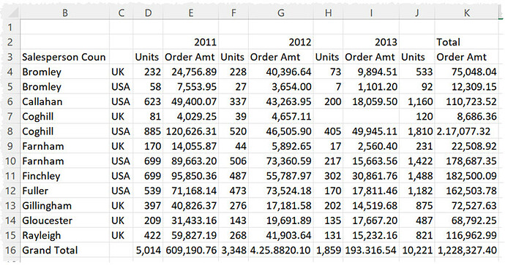Select the Grand Total label cell
The width and height of the screenshot is (505, 265).
pyautogui.click(x=64, y=250)
